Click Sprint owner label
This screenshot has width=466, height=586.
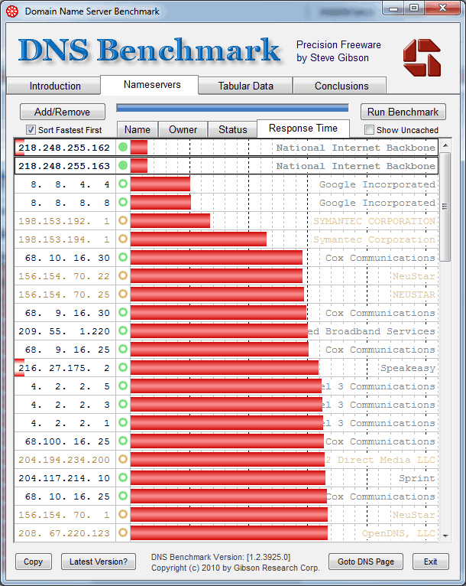tap(417, 478)
